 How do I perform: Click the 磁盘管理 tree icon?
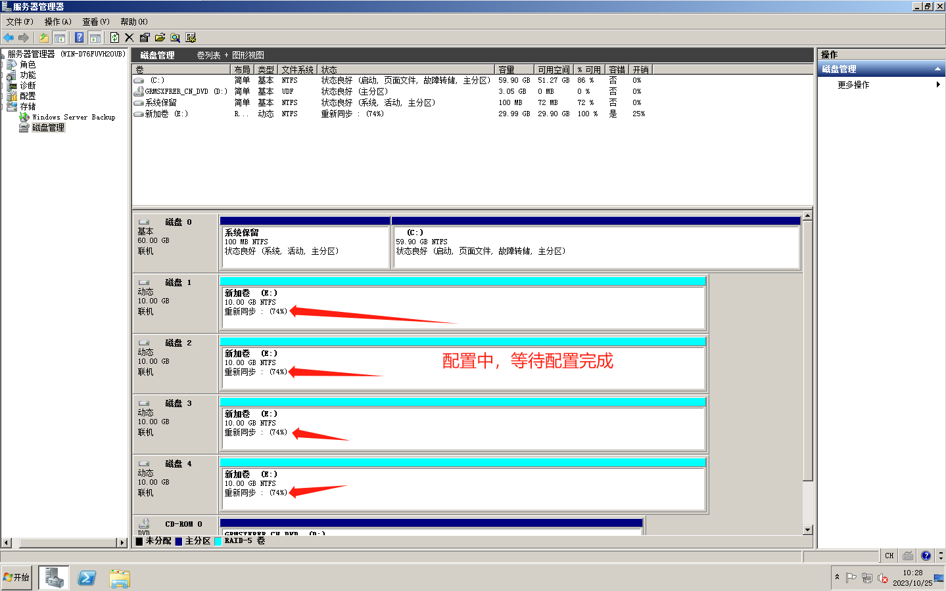[x=24, y=127]
